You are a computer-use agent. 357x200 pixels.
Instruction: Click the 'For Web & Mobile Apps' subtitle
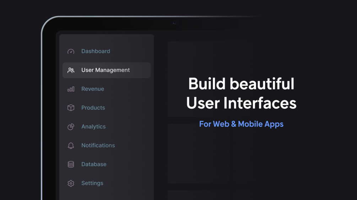[x=241, y=124]
